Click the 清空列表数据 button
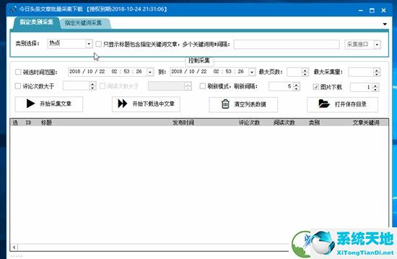397x259 pixels. coord(243,104)
